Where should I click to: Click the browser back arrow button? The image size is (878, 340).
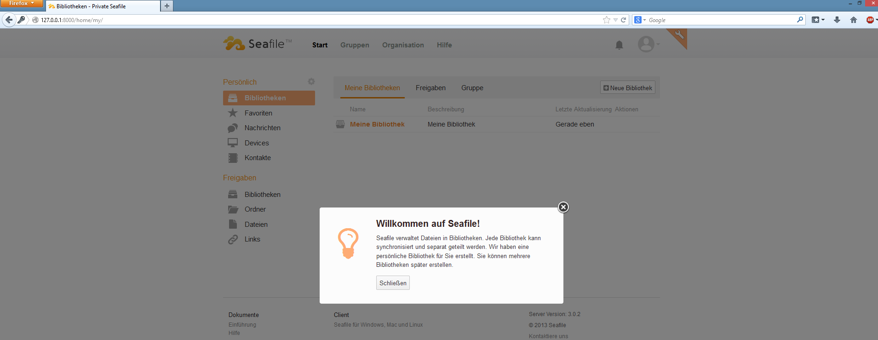9,20
